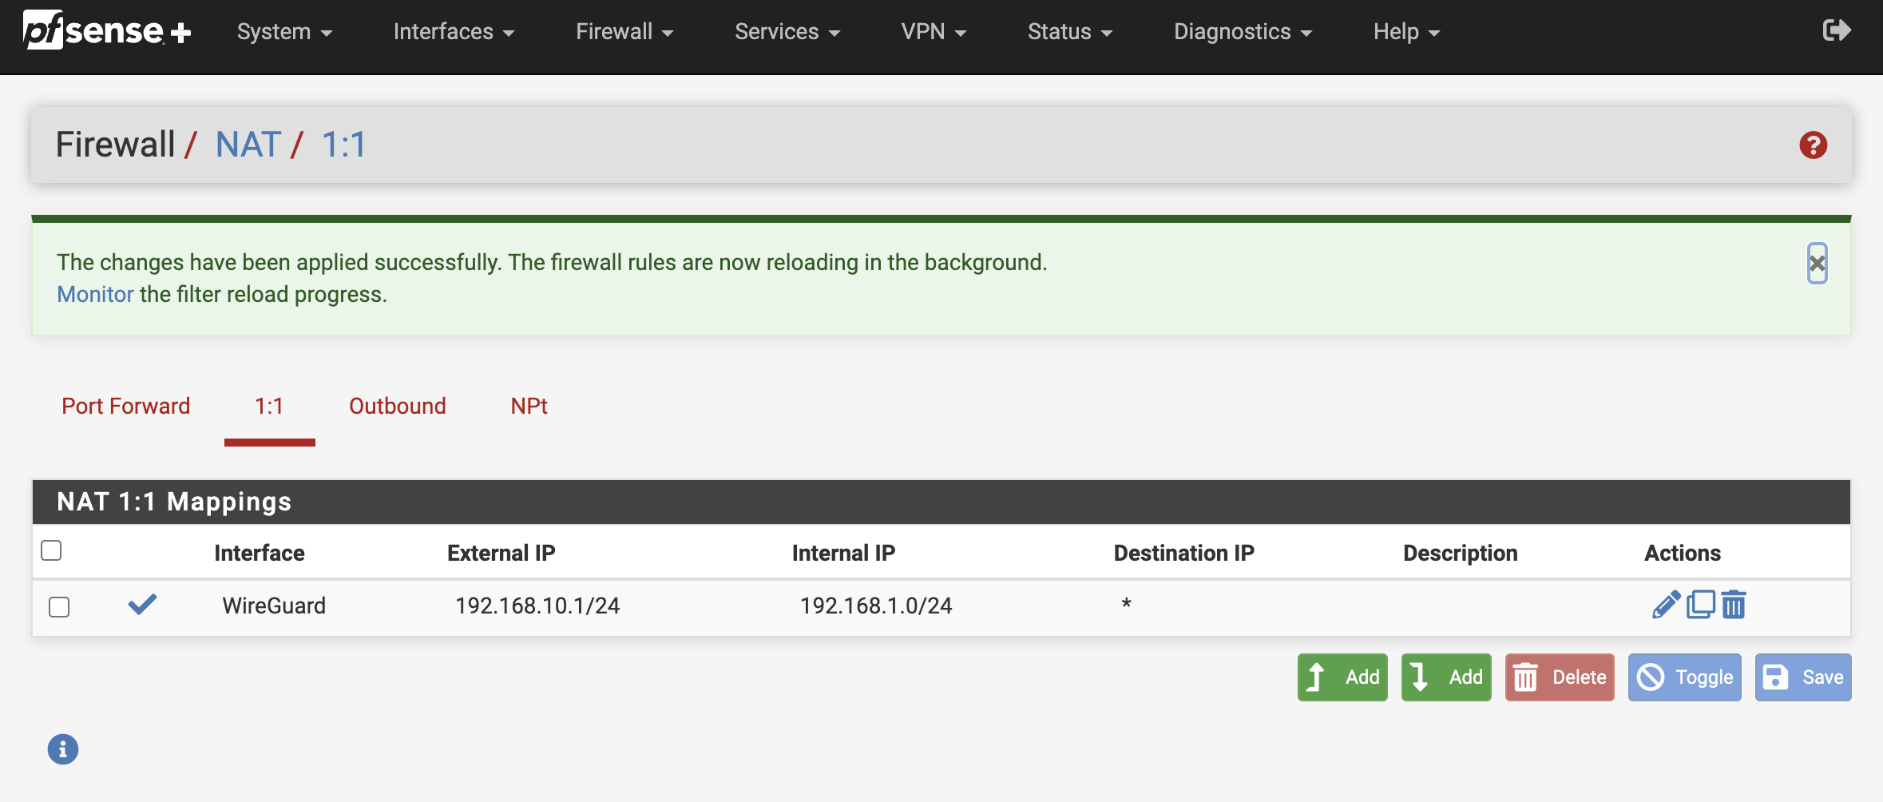1883x802 pixels.
Task: Dismiss the green success alert banner
Action: coord(1817,263)
